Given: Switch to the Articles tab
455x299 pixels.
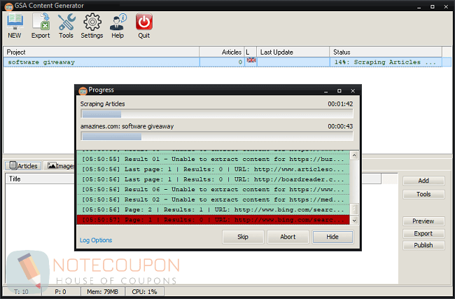Looking at the screenshot, I should 24,166.
